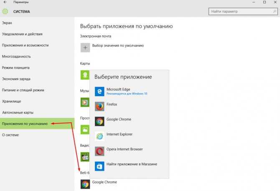Select the Internet Explorer icon in popup

click(99, 136)
